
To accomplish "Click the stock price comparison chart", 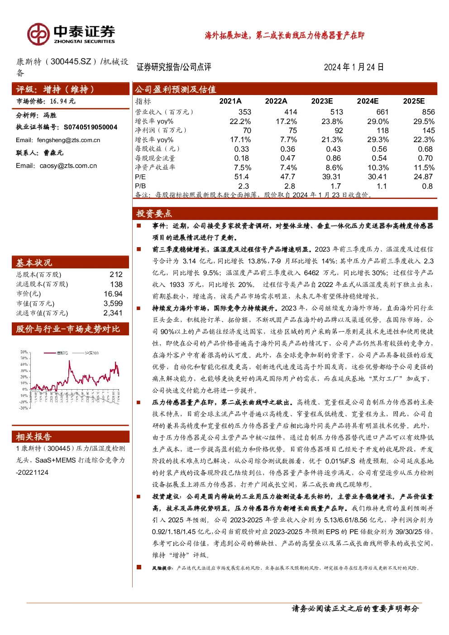I will point(70,379).
